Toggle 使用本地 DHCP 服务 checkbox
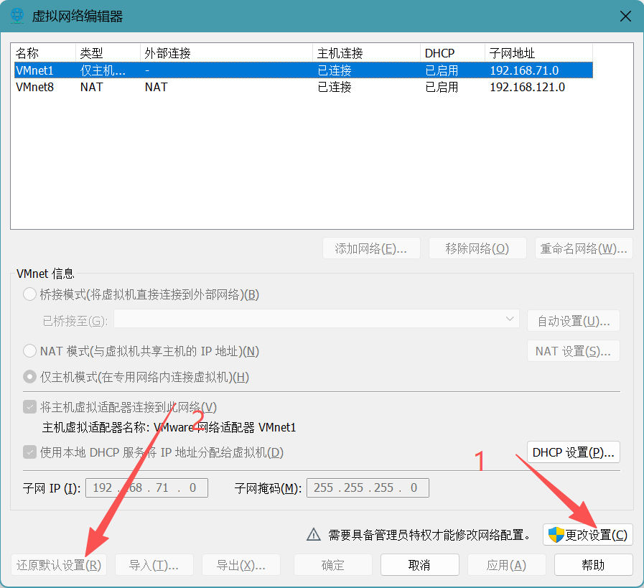The image size is (644, 588). coord(29,452)
